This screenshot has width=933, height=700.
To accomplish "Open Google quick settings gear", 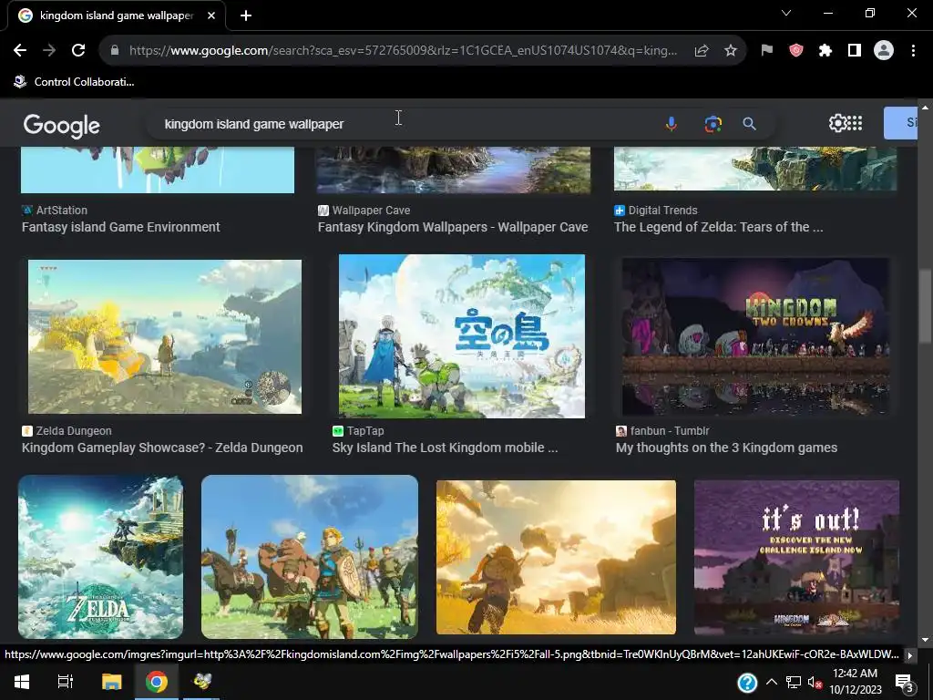I will (x=837, y=123).
